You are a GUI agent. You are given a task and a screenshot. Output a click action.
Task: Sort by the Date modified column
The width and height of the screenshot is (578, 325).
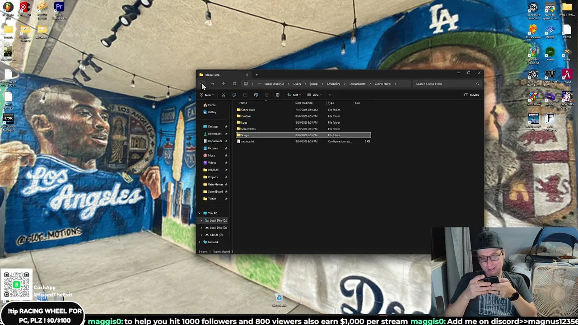[x=303, y=103]
